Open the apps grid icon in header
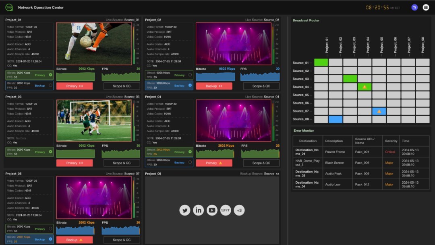 coord(426,7)
